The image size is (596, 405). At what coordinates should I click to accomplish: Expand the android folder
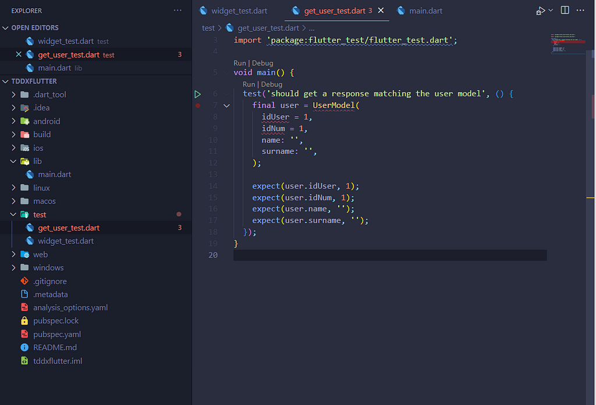(x=14, y=121)
